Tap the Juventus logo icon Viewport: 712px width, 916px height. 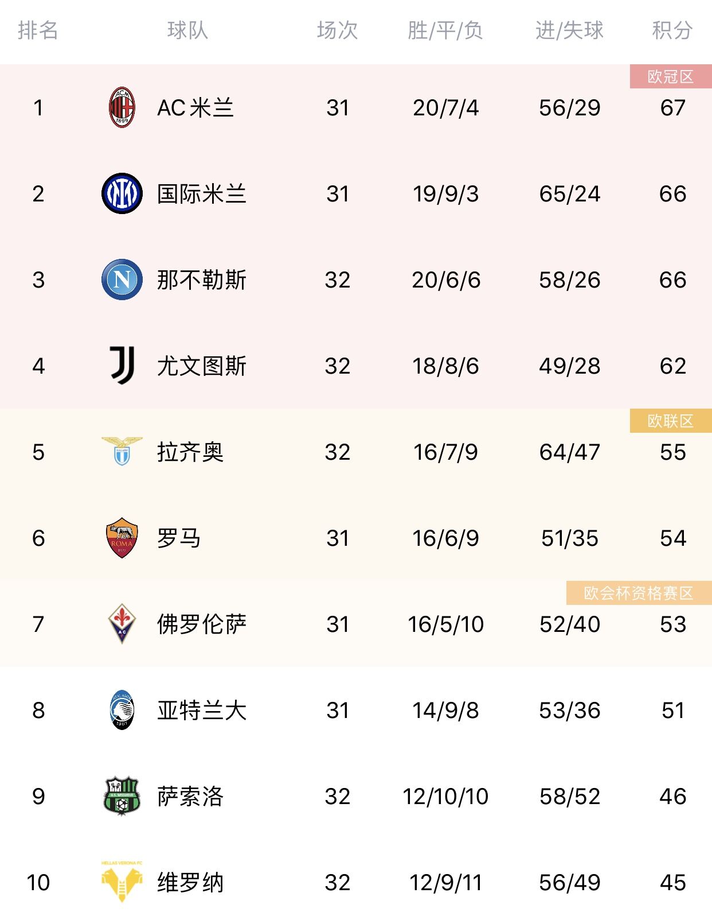(x=122, y=365)
